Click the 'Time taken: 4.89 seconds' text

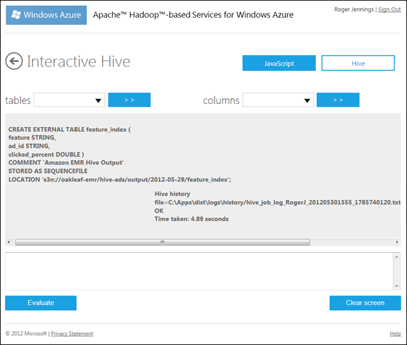click(191, 219)
